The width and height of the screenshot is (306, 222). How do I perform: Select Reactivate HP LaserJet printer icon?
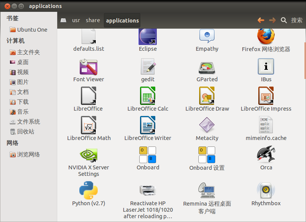[x=148, y=190]
